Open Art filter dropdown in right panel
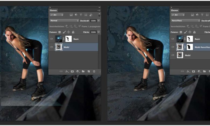This screenshot has height=126, width=210. tap(178, 15)
